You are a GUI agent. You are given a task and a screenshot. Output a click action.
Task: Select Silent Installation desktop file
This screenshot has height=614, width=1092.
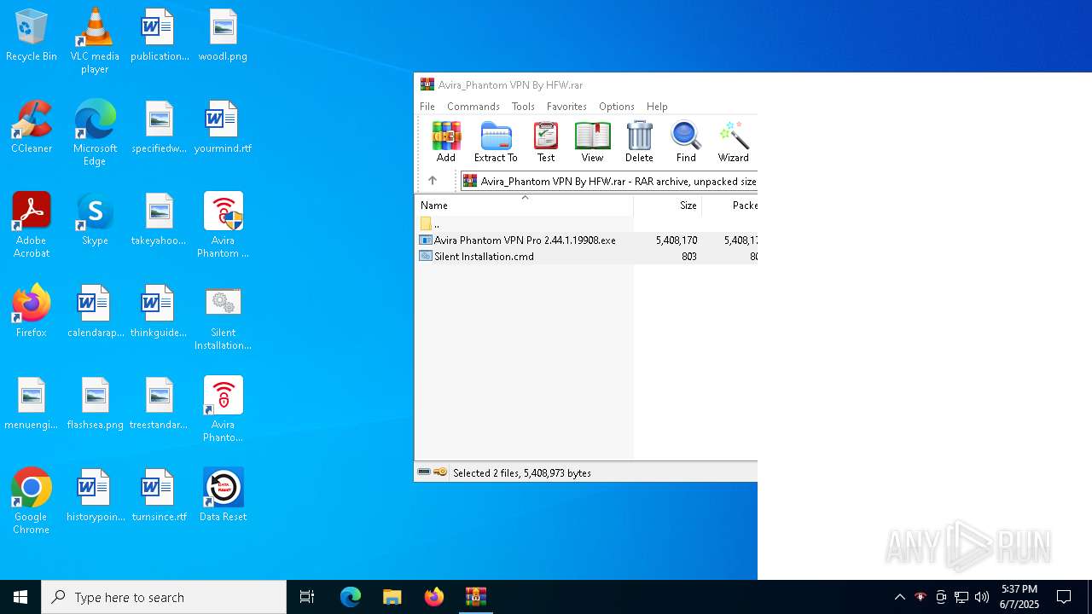(223, 317)
